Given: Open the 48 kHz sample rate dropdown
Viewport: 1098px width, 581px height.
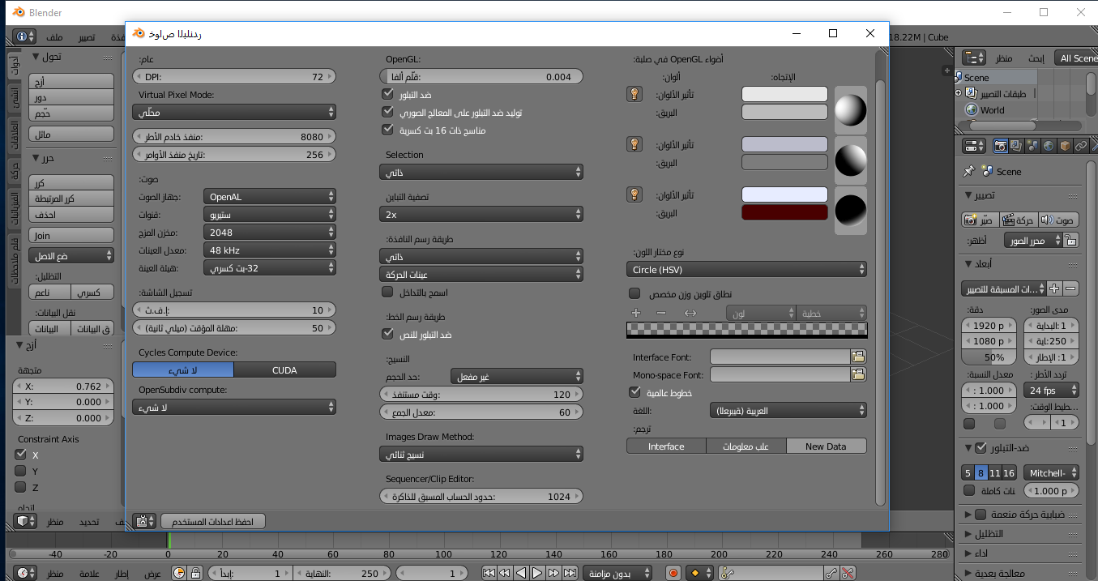Looking at the screenshot, I should tap(269, 250).
